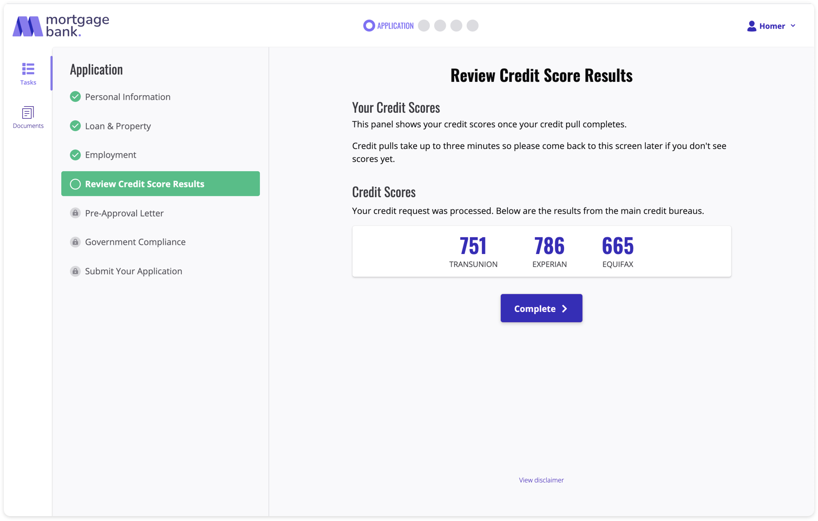Click green checkmark beside Employment
The image size is (818, 521).
click(75, 155)
